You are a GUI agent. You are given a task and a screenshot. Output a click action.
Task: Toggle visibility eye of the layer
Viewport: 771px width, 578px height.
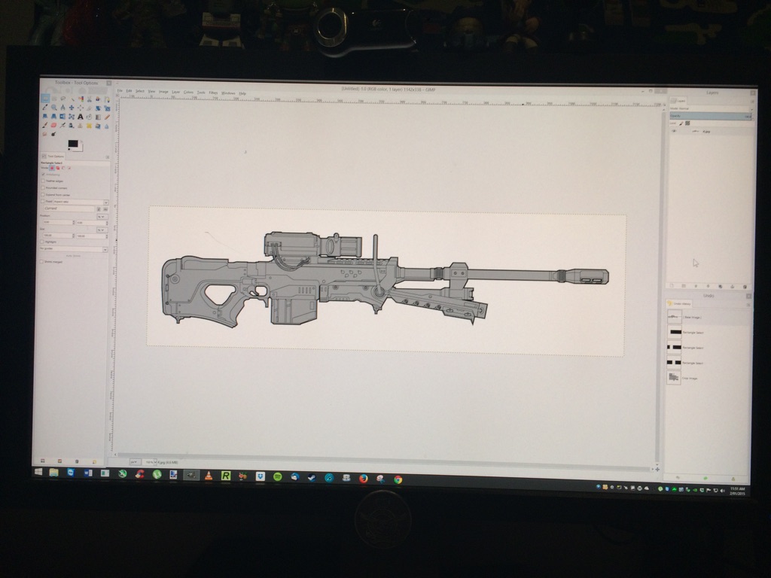[674, 131]
